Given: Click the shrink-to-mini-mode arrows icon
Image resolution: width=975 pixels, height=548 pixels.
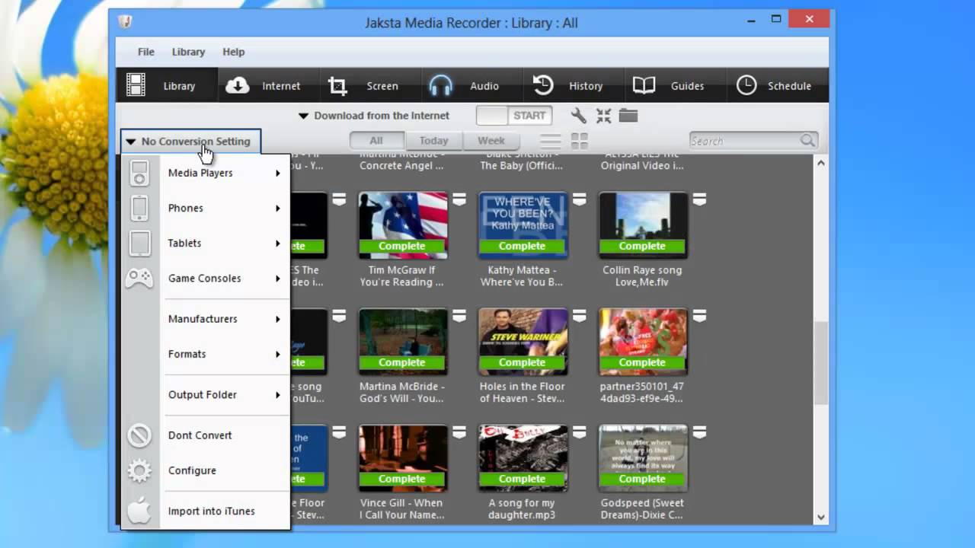Looking at the screenshot, I should tap(604, 116).
